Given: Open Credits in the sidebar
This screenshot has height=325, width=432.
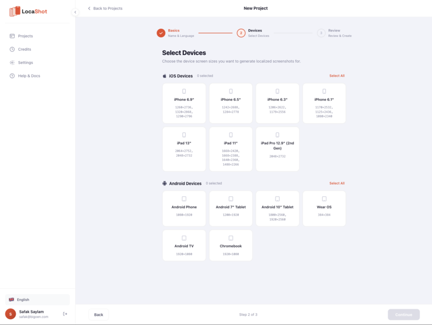Looking at the screenshot, I should click(x=24, y=49).
